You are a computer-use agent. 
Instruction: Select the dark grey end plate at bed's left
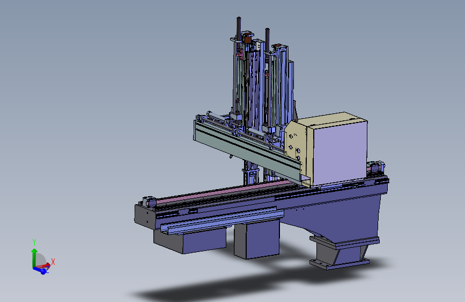click(x=145, y=217)
